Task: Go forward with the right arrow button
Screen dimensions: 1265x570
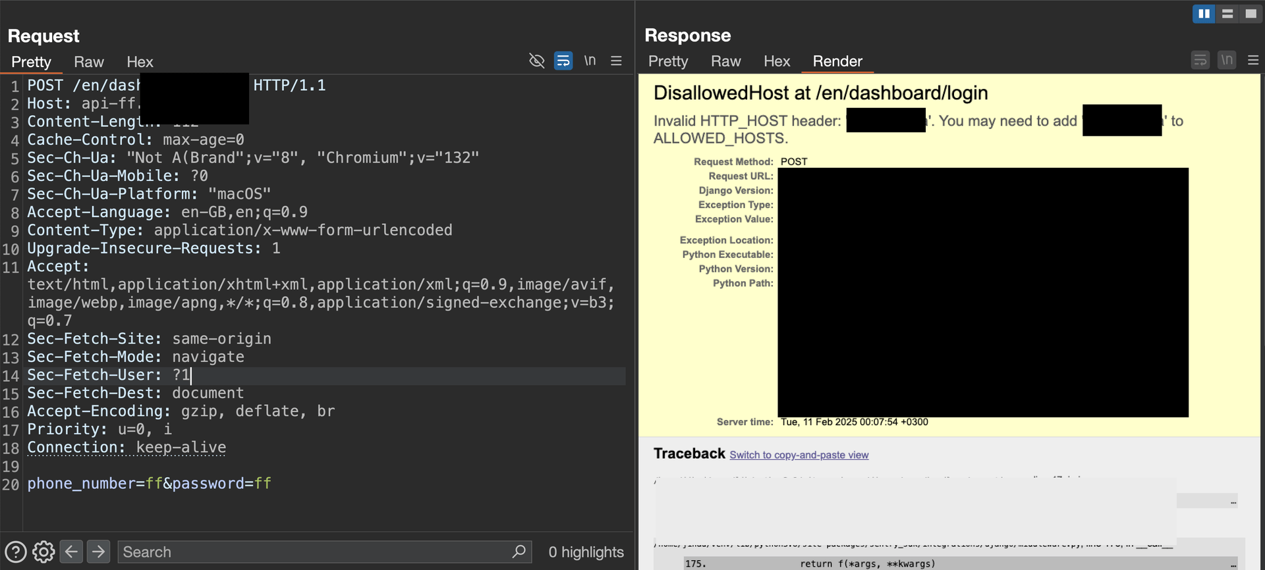Action: [x=98, y=552]
